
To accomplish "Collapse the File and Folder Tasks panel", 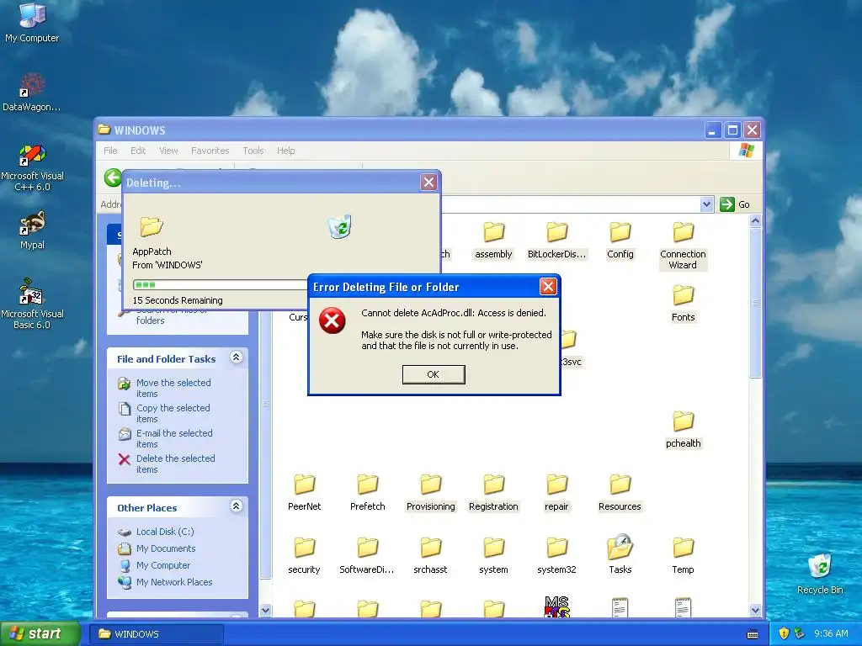I will pos(237,357).
